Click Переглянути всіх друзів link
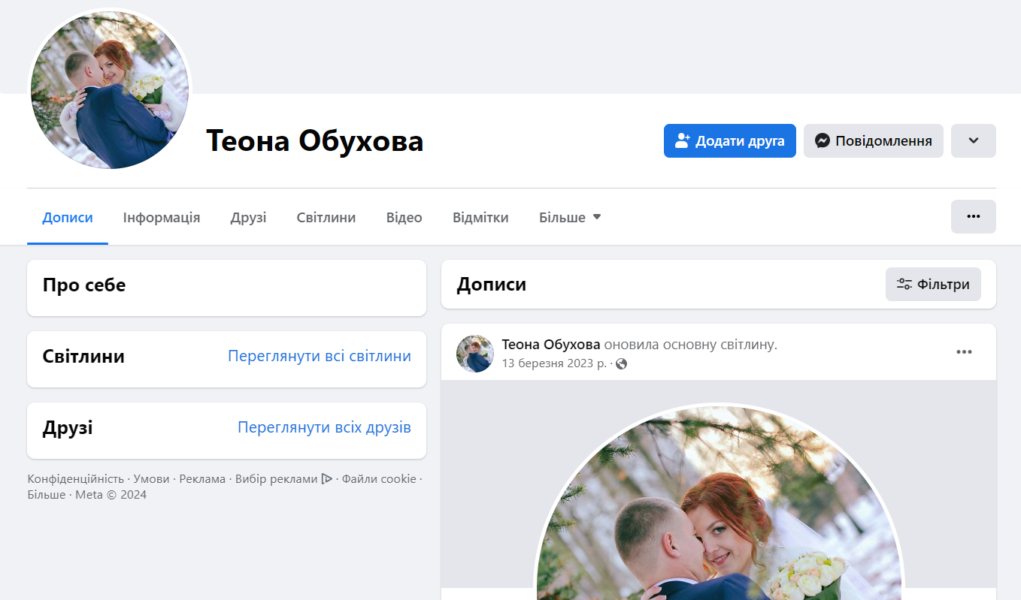The image size is (1021, 600). point(324,427)
